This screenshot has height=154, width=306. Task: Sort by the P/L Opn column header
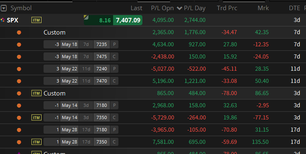click(x=162, y=8)
